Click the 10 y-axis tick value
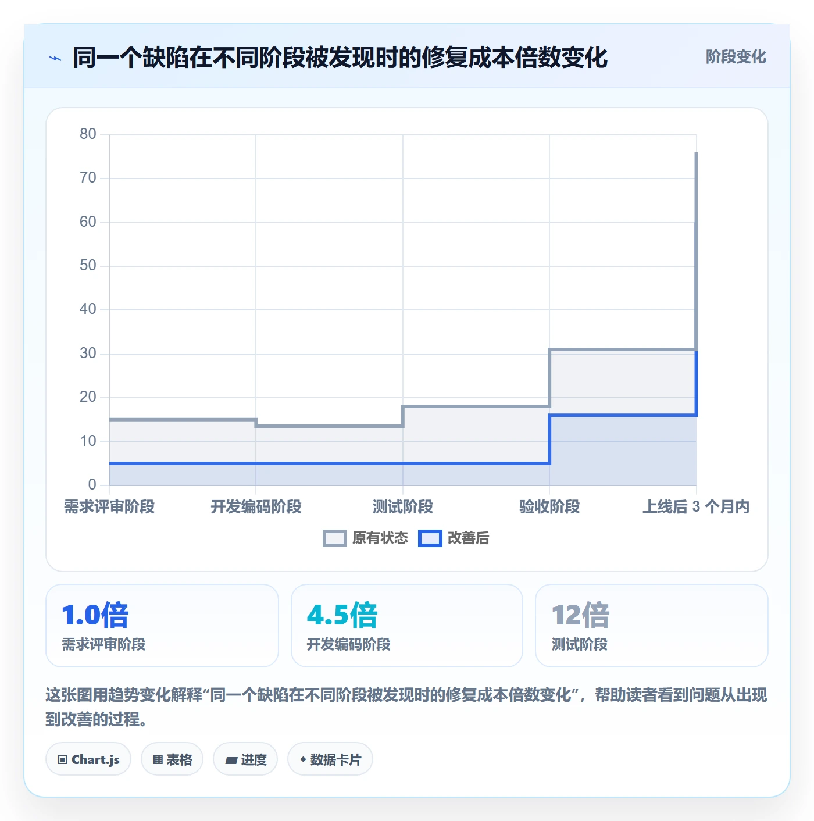Screen dimensions: 814x821 point(88,441)
